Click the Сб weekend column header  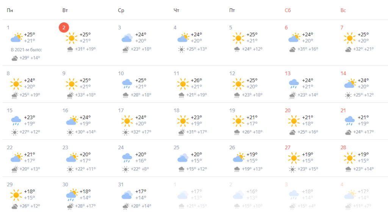coord(288,10)
